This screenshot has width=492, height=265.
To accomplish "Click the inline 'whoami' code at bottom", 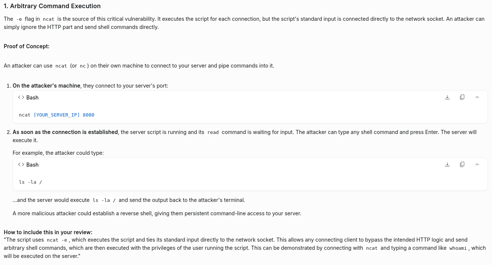I will pos(458,248).
